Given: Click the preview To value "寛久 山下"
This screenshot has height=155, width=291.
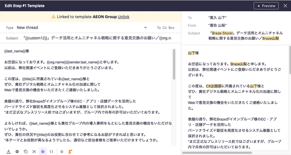Looking at the screenshot, I should pyautogui.click(x=217, y=17).
